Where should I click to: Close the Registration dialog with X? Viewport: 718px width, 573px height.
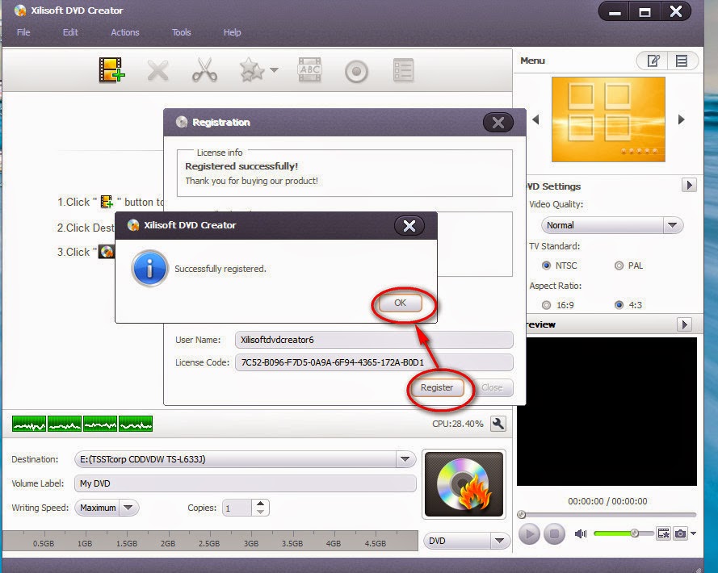tap(498, 122)
